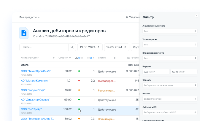Open the Субсчет column sort dropdown
The image size is (200, 121).
[70, 58]
